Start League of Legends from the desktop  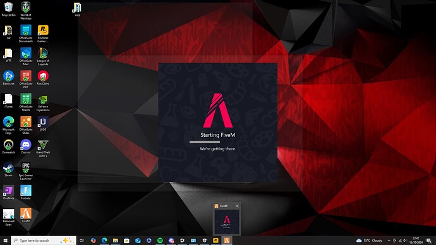tap(43, 56)
